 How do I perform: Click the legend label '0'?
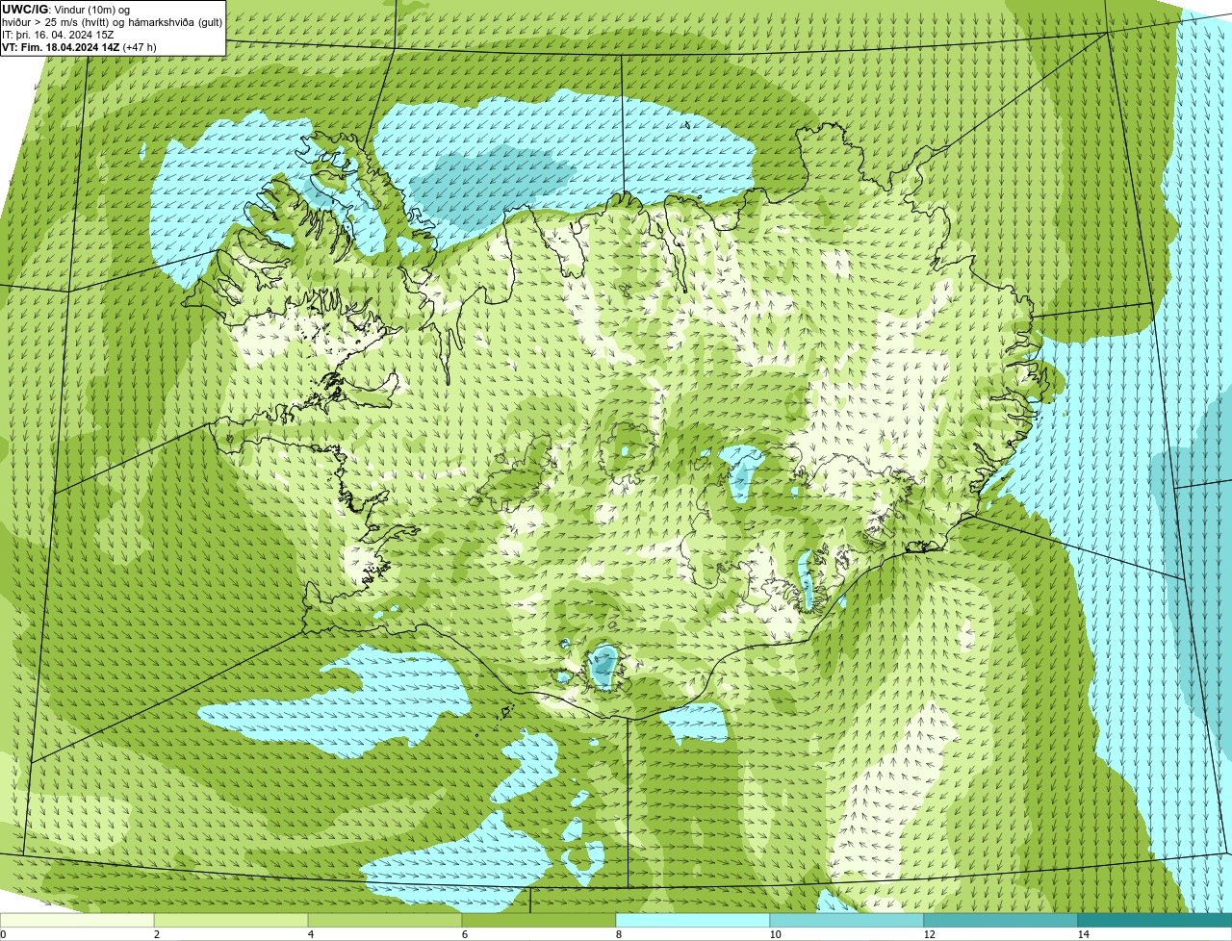[3, 934]
